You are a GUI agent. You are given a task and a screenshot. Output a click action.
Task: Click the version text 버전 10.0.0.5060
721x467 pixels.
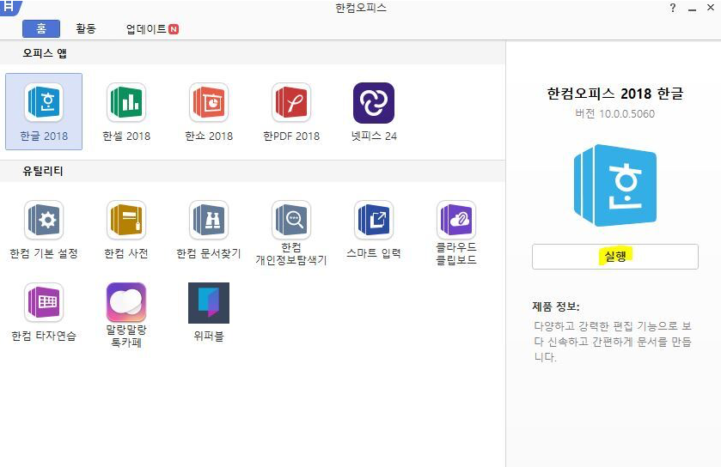coord(614,114)
